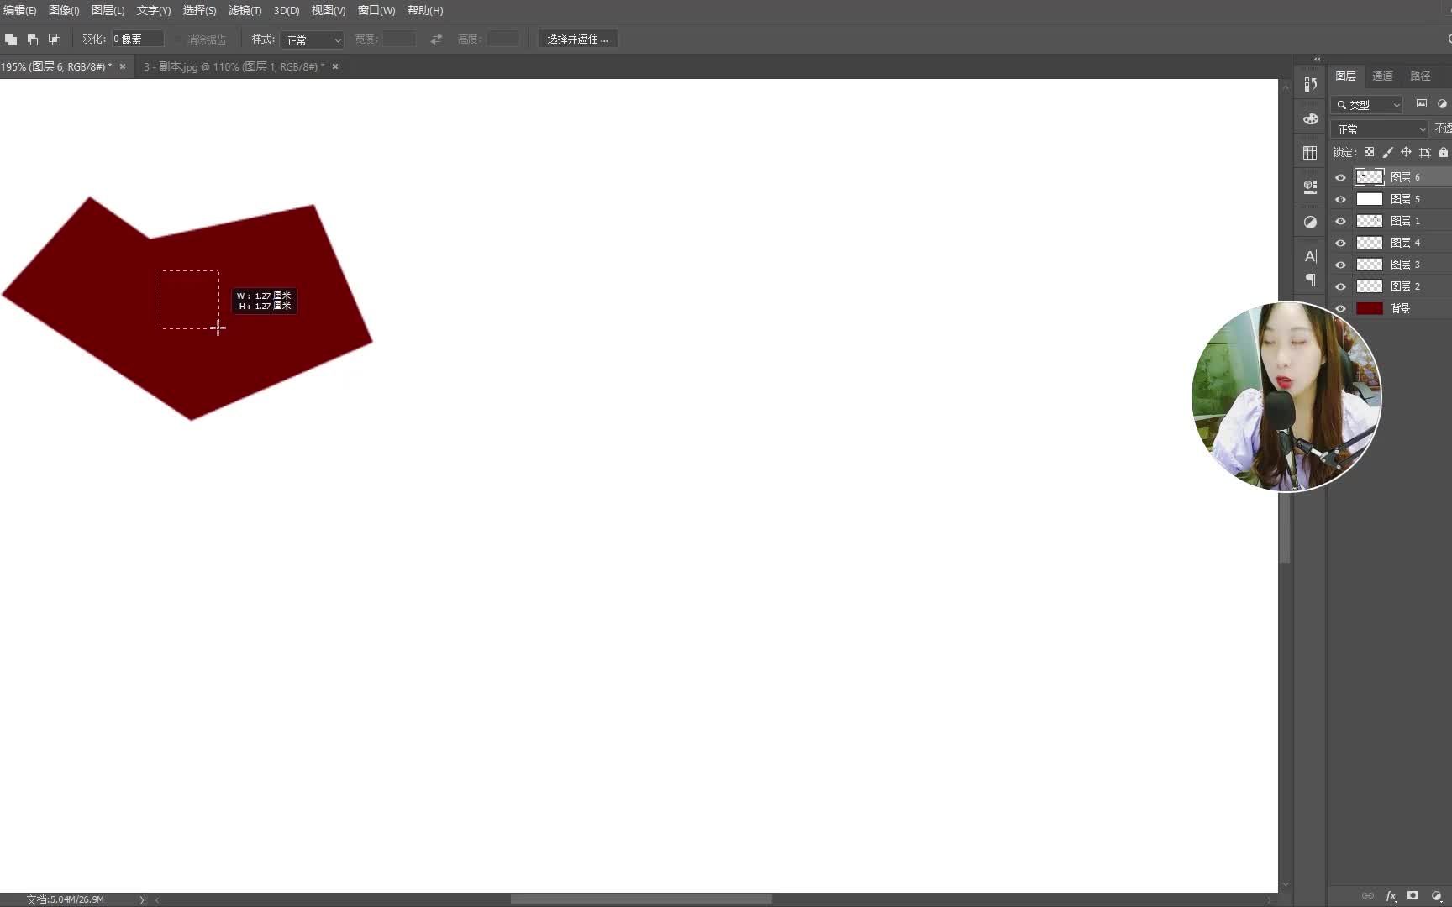The height and width of the screenshot is (907, 1452).
Task: Add a layer mask icon
Action: (1413, 896)
